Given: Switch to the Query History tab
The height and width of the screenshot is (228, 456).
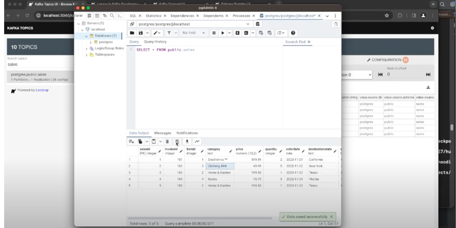Looking at the screenshot, I should tap(155, 42).
